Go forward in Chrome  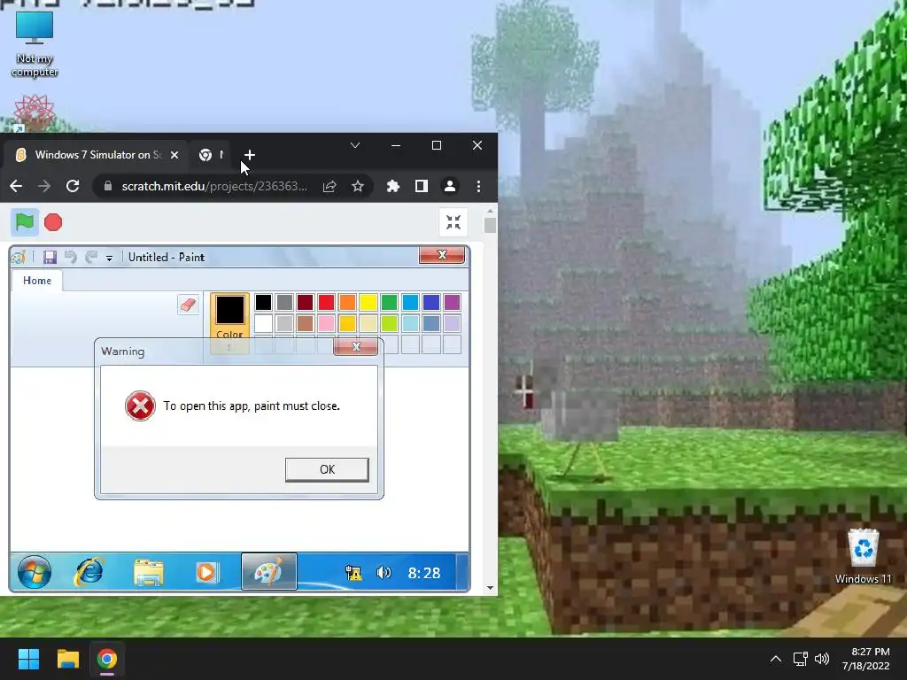44,186
